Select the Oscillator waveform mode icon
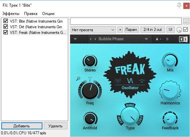Screen dimensions: 190x137 (130, 80)
